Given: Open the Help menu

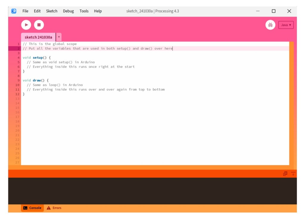Looking at the screenshot, I should point(98,11).
